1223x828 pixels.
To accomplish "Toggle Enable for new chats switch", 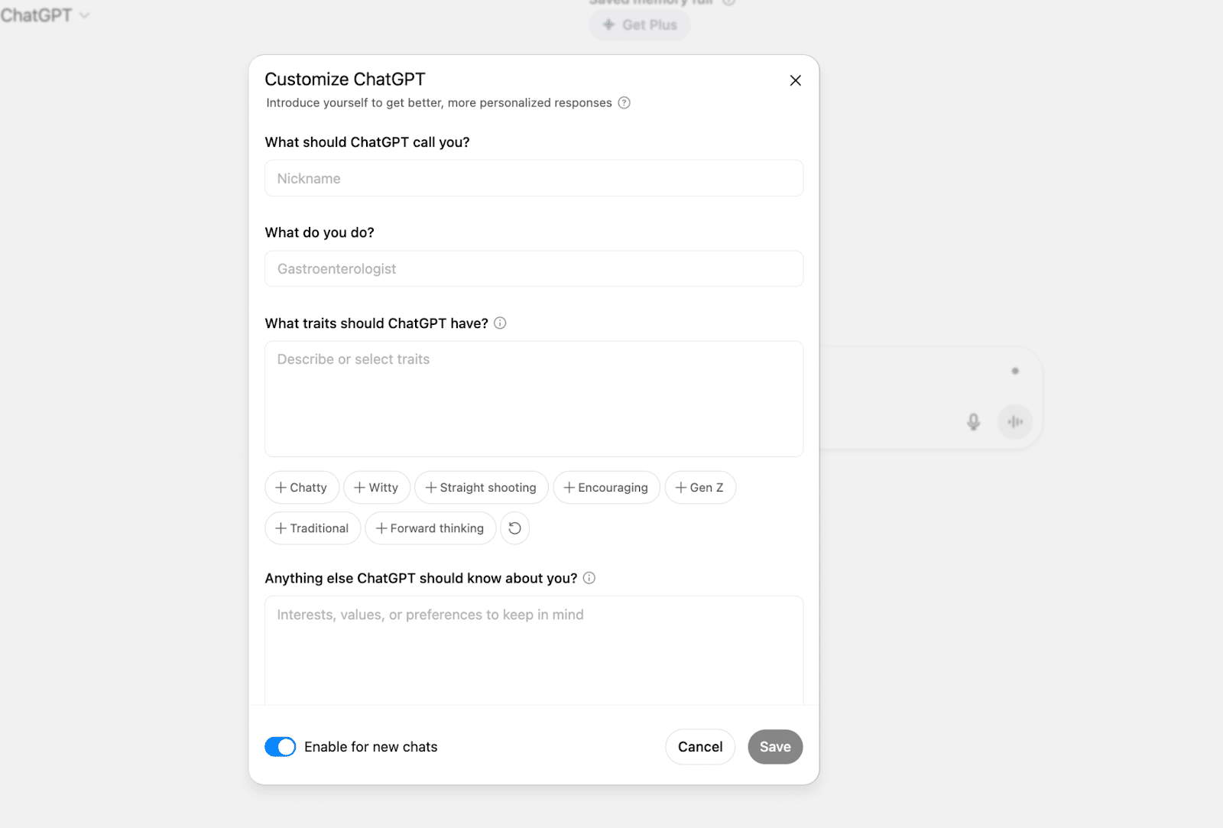I will pos(281,747).
